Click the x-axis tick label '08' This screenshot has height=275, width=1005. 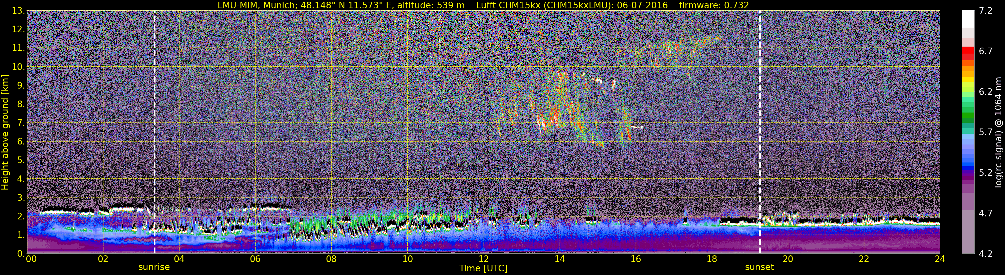click(x=331, y=259)
